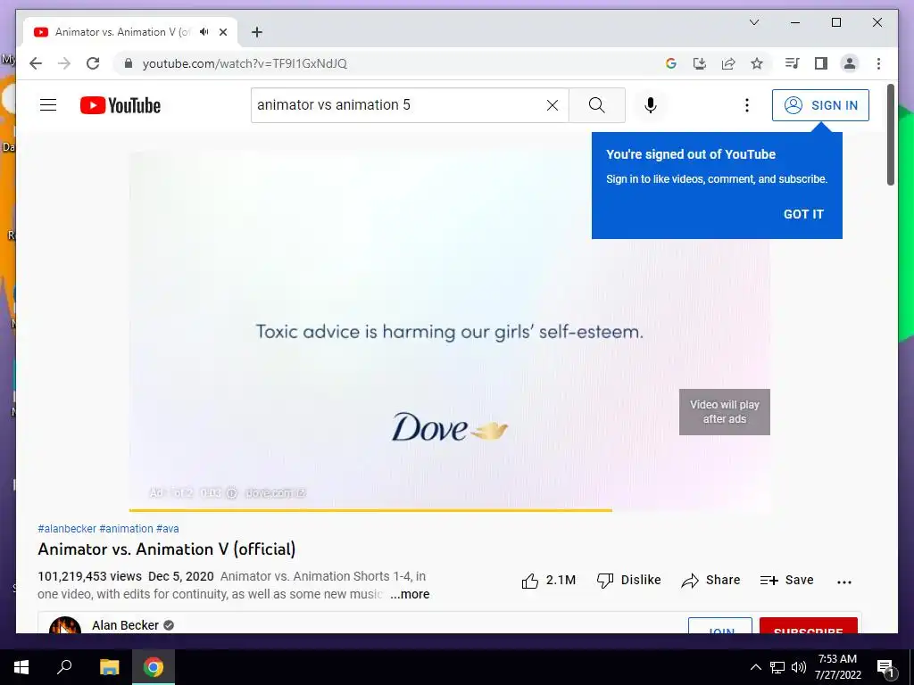Viewport: 914px width, 685px height.
Task: Click the Google icon in address bar
Action: click(671, 63)
